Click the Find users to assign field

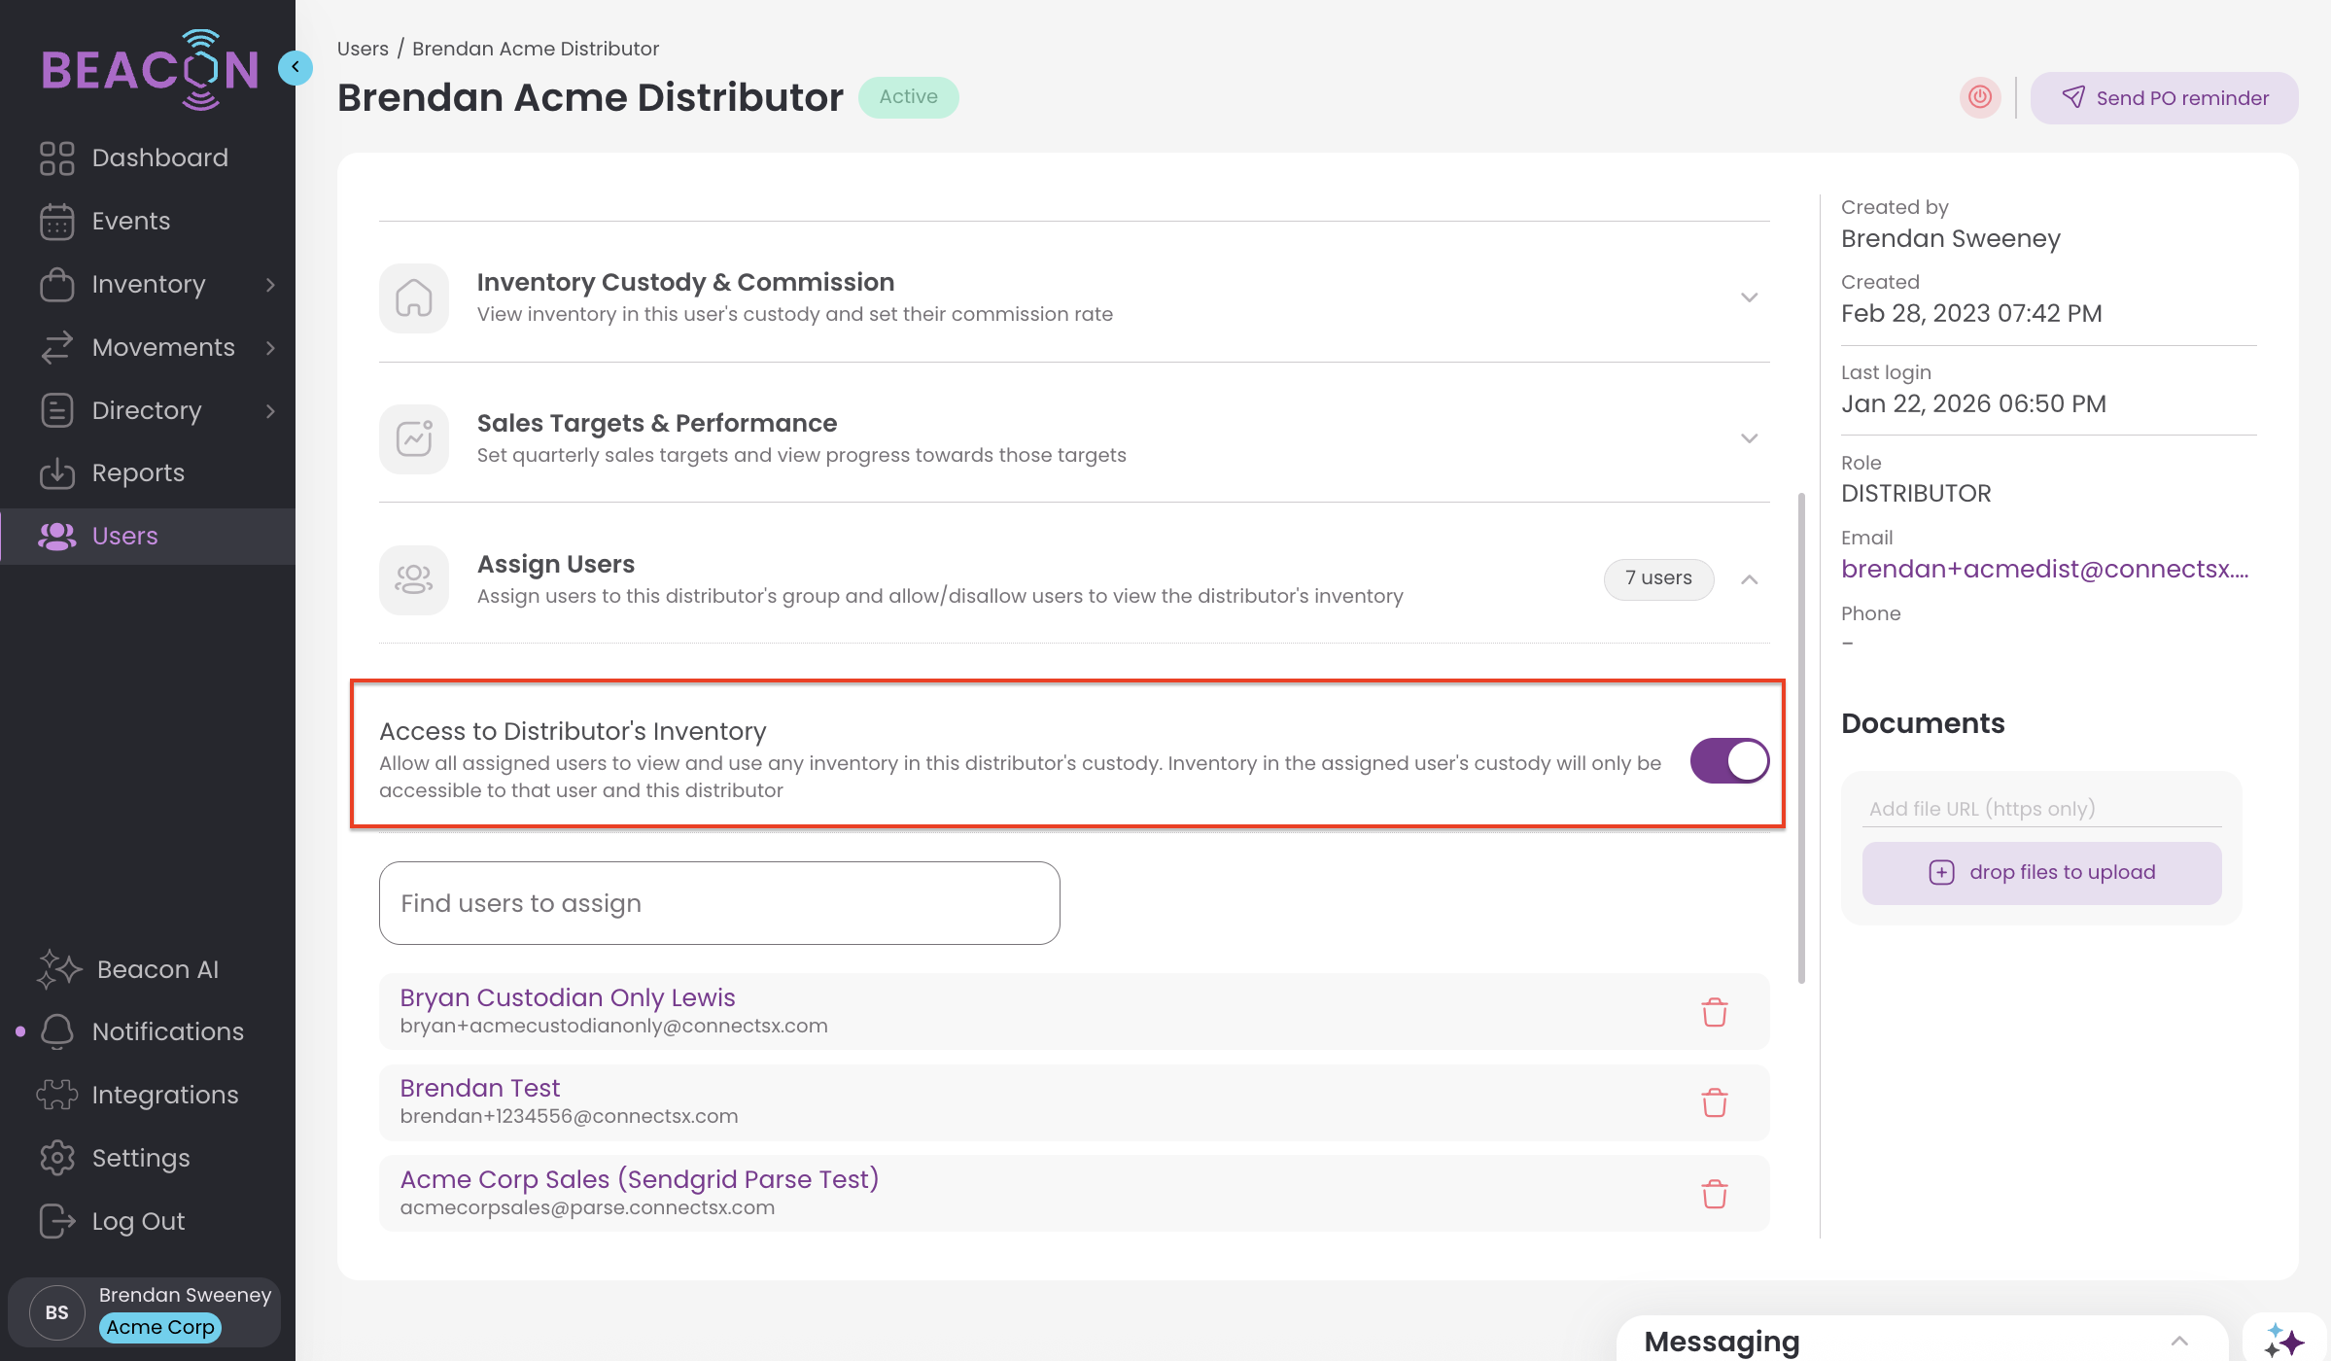(x=719, y=903)
